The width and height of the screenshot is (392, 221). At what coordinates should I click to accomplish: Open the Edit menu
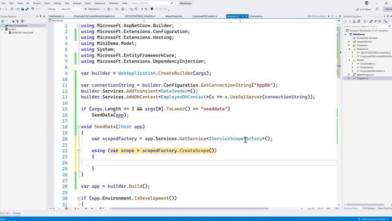click(12, 3)
